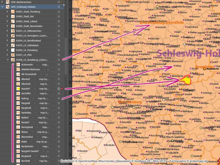Click target circle of 01003_Stadt_Lübeck layer
220x165 pixels.
59,21
